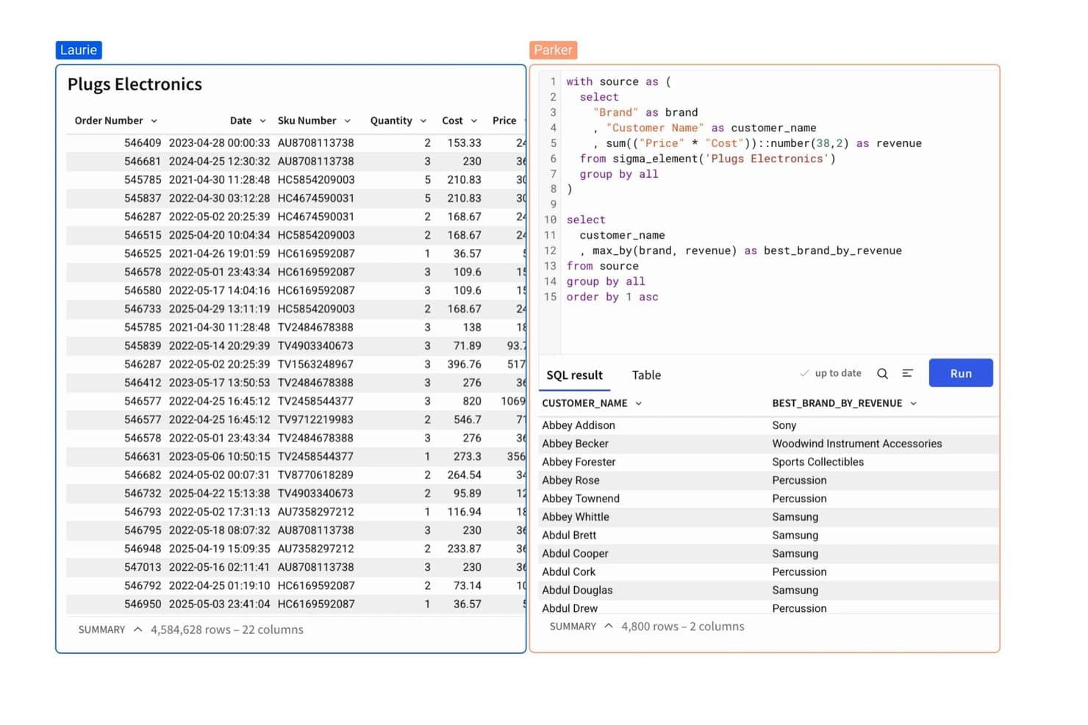Click the format lines icon beside Run
The width and height of the screenshot is (1088, 725).
(908, 373)
